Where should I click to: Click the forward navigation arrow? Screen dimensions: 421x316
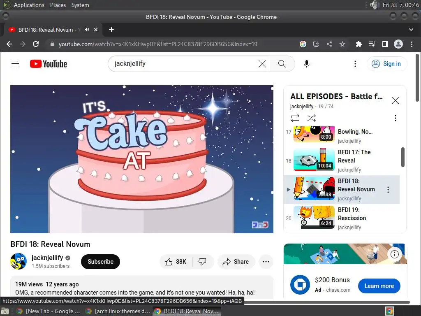23,44
